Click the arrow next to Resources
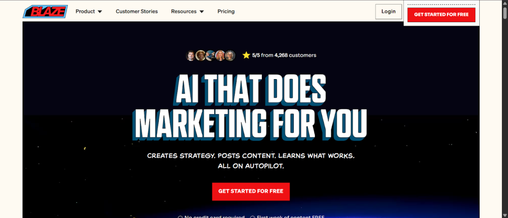This screenshot has width=508, height=218. [201, 12]
